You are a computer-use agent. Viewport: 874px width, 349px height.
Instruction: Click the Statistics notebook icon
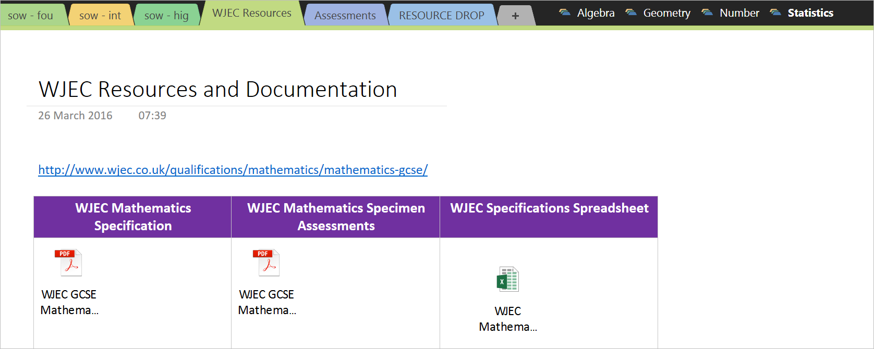coord(775,13)
